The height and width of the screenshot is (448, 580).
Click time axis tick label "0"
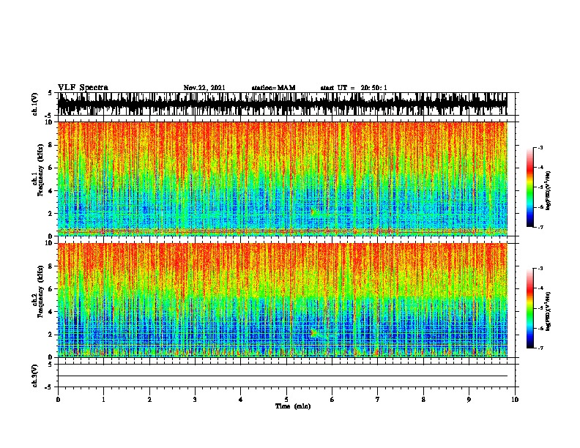pos(58,400)
